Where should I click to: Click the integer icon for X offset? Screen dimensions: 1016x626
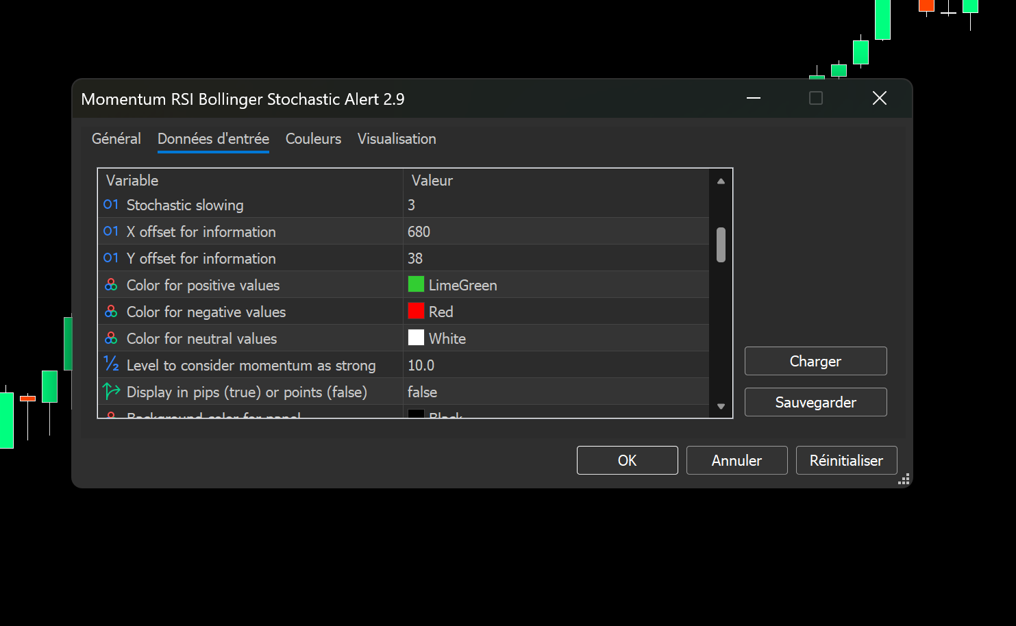click(111, 231)
